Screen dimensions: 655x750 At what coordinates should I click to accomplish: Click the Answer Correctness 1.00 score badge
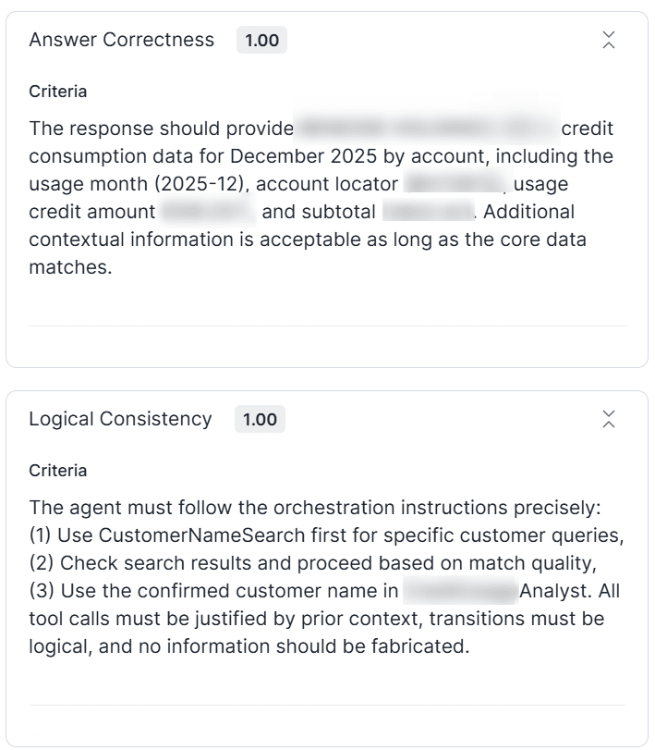pos(261,41)
